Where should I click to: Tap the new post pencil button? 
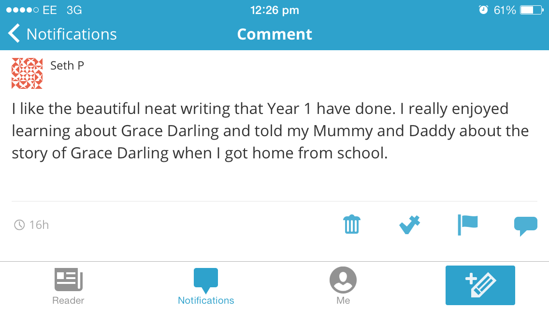pyautogui.click(x=480, y=285)
